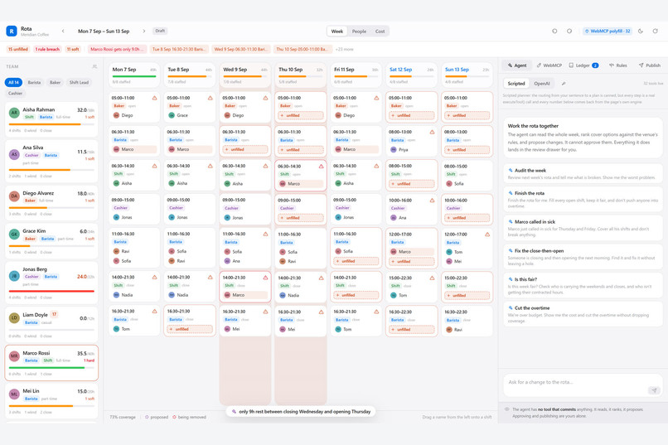The image size is (668, 445).
Task: Click the sparkle icon beside Audit the week
Action: tap(511, 171)
